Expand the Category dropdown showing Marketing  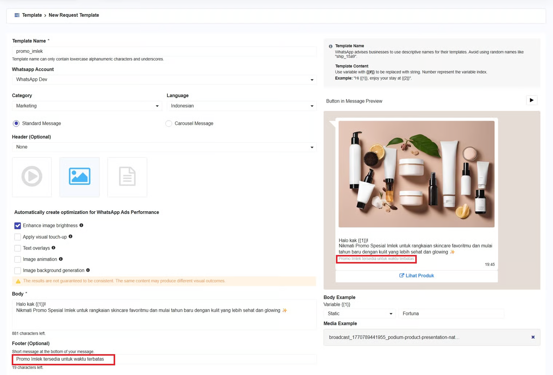pyautogui.click(x=87, y=106)
